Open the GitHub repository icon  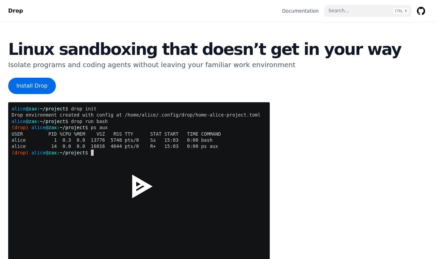[x=421, y=11]
